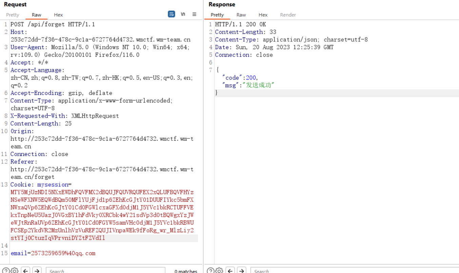Click the Request search input field

click(105, 270)
